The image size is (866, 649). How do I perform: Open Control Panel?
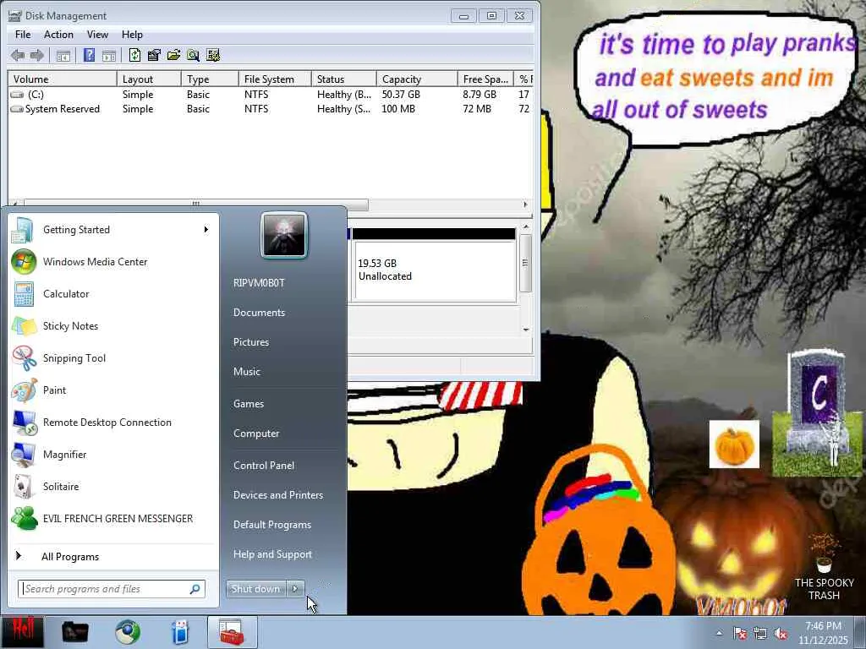(264, 466)
